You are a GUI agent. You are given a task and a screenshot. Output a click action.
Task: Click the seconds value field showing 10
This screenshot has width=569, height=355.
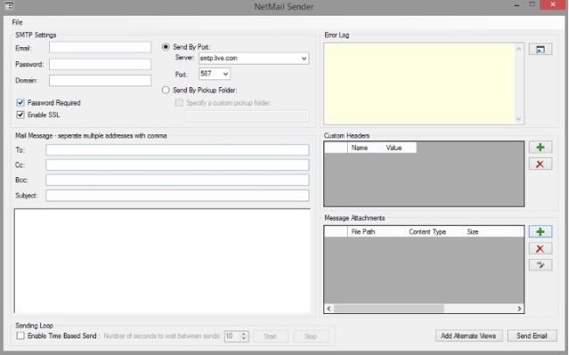pos(232,336)
